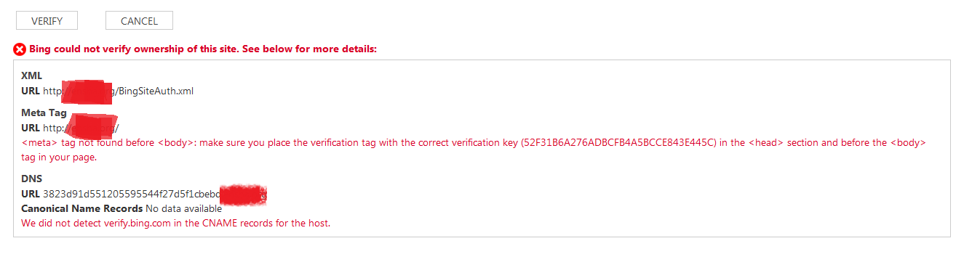
Task: Click the VERIFY button
Action: click(47, 21)
